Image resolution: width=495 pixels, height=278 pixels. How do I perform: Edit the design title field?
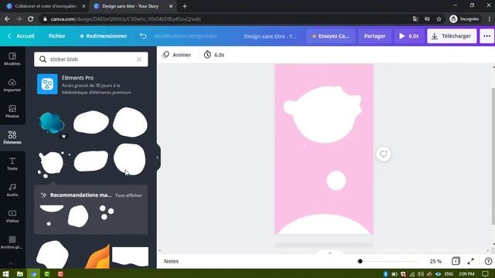pos(270,36)
